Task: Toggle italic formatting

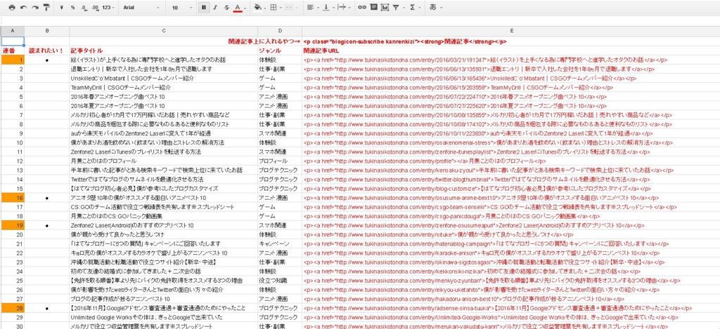Action: pyautogui.click(x=215, y=7)
